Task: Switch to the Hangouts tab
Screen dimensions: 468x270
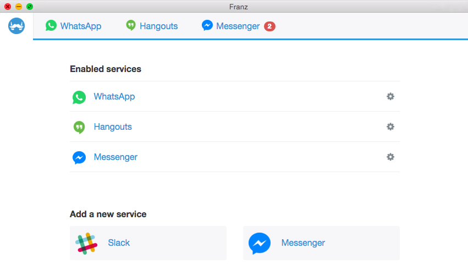Action: click(x=152, y=26)
